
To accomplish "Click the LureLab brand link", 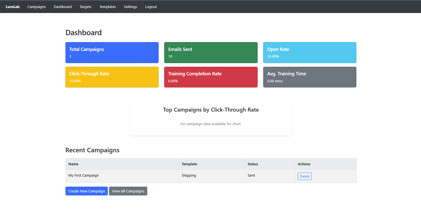I will click(x=12, y=7).
